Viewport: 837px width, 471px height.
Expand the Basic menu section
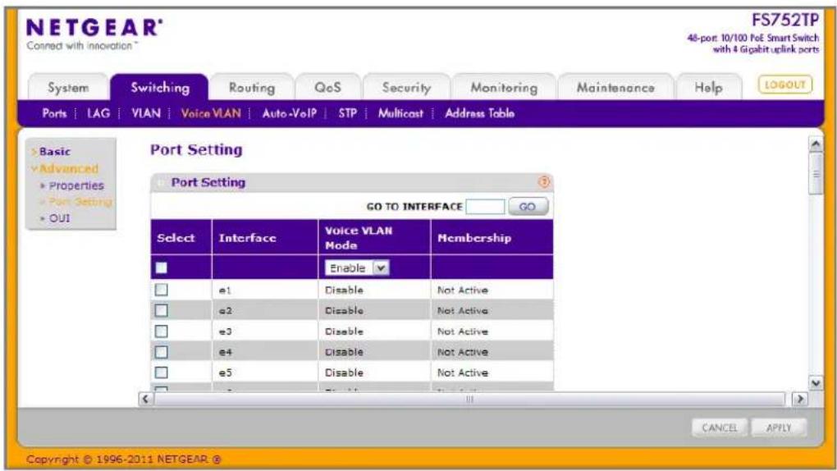click(x=54, y=152)
